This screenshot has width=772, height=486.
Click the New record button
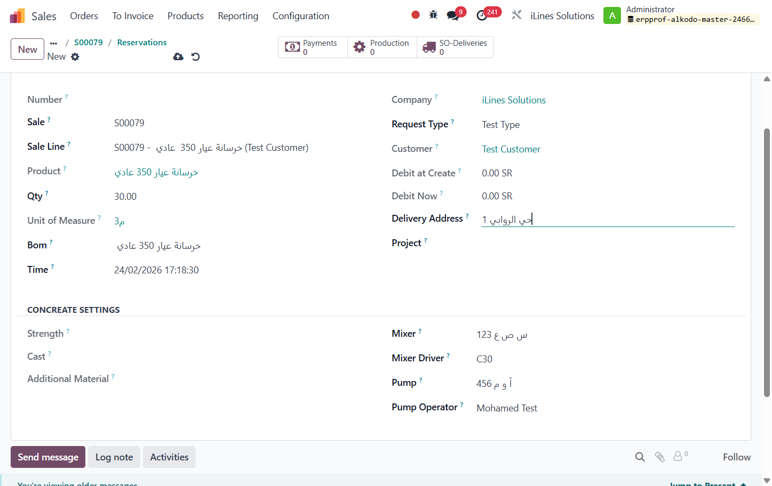tap(28, 49)
